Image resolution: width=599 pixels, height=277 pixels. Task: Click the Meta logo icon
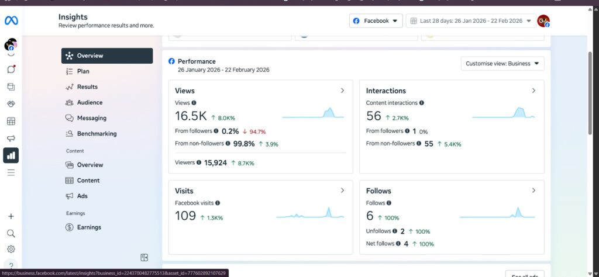(11, 20)
